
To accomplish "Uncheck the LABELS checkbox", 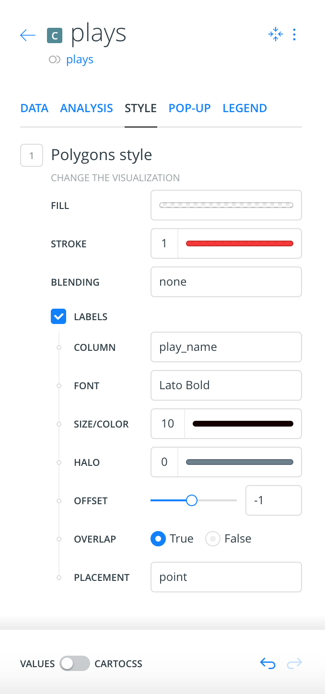I will [58, 317].
